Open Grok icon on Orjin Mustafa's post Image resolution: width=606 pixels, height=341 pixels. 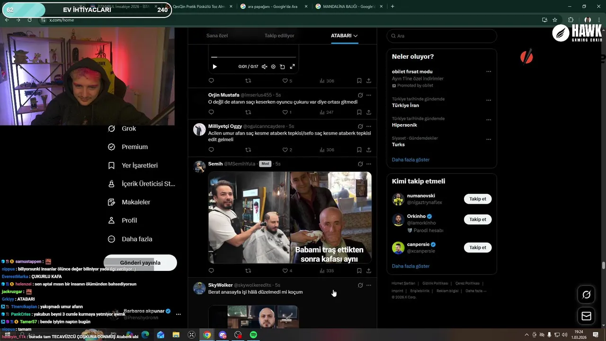[x=360, y=95]
